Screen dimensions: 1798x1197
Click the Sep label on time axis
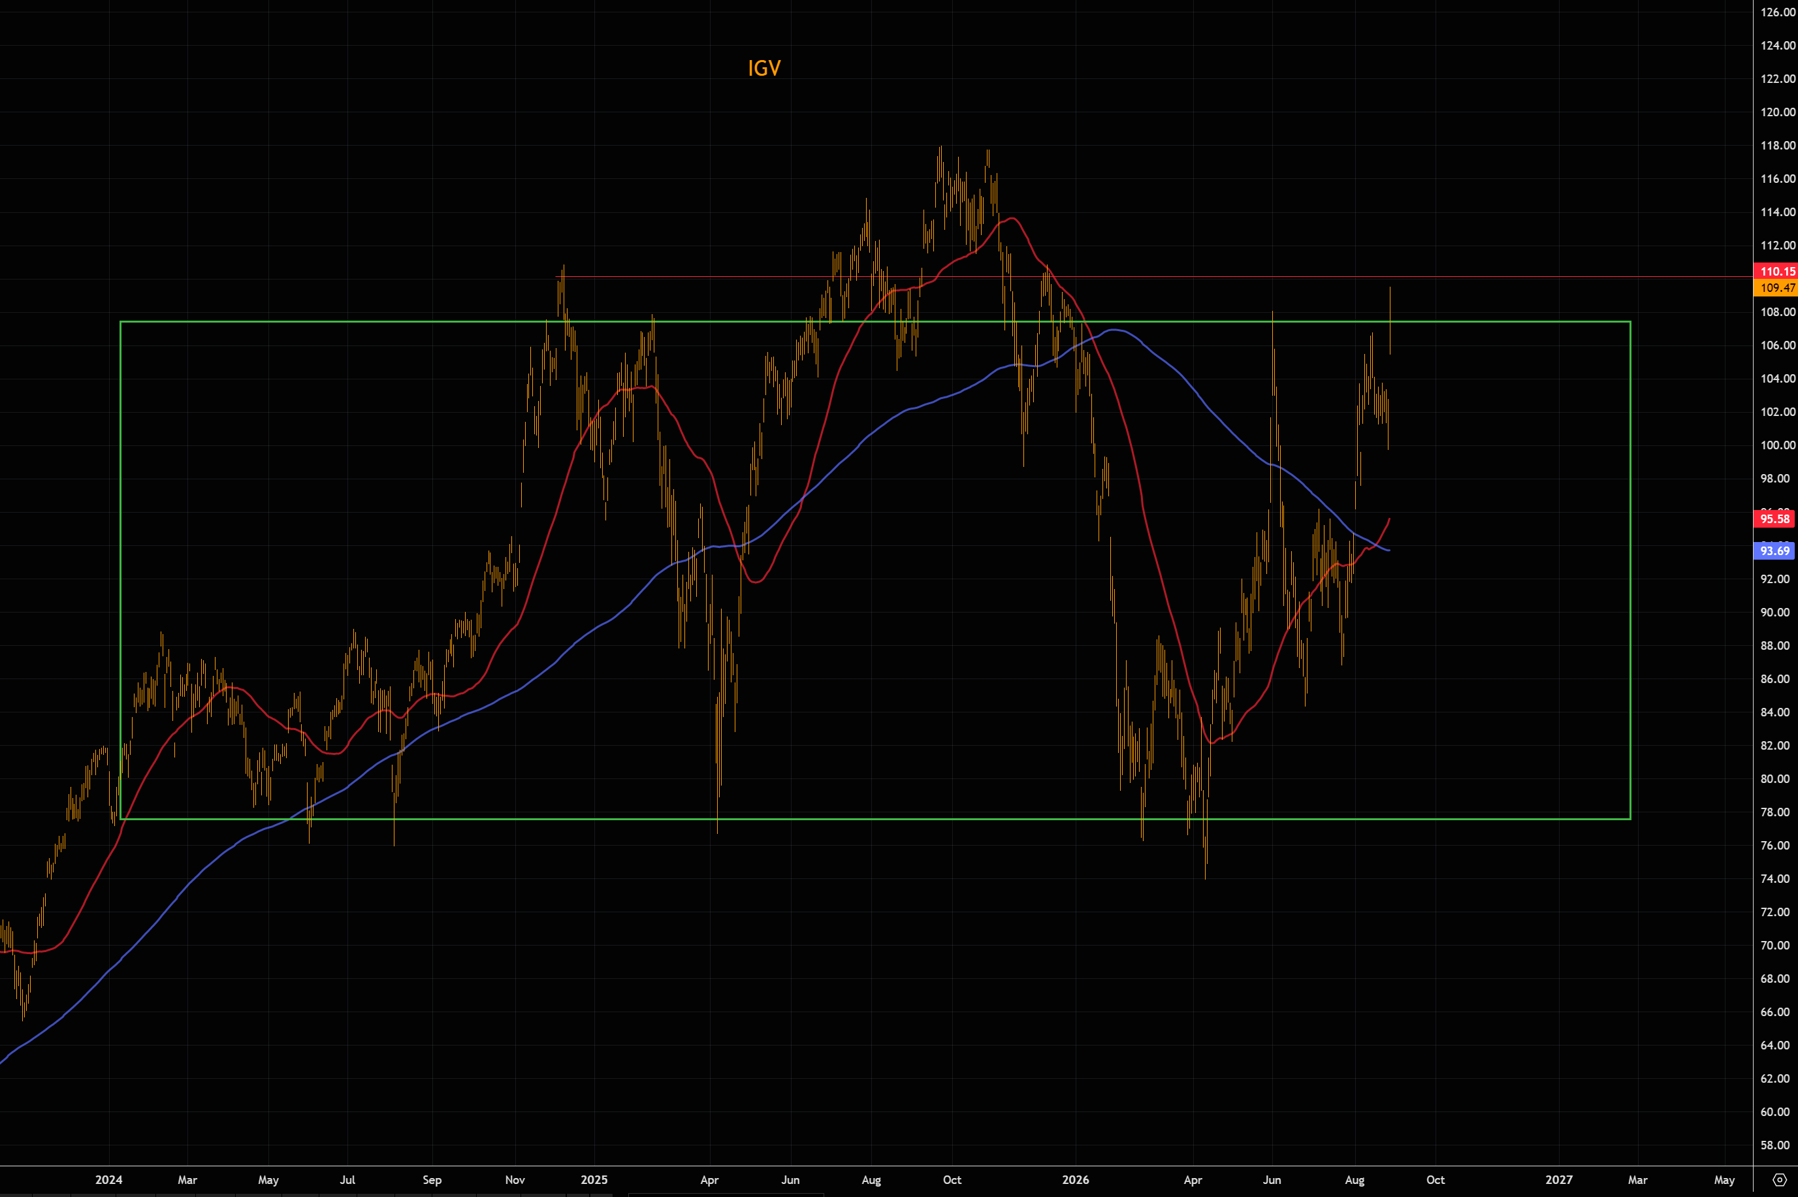click(432, 1180)
